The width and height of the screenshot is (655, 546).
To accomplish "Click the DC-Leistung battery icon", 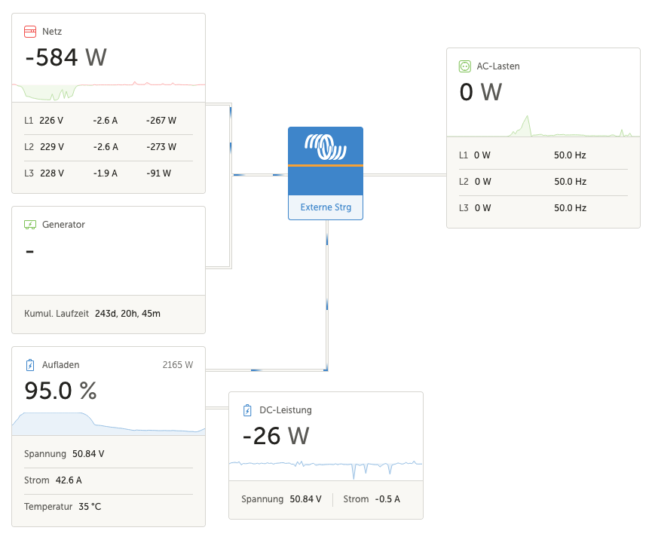I will [247, 410].
